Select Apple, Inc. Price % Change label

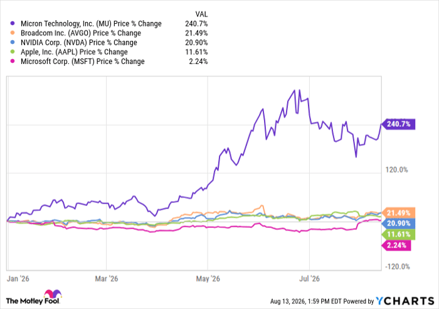[74, 52]
